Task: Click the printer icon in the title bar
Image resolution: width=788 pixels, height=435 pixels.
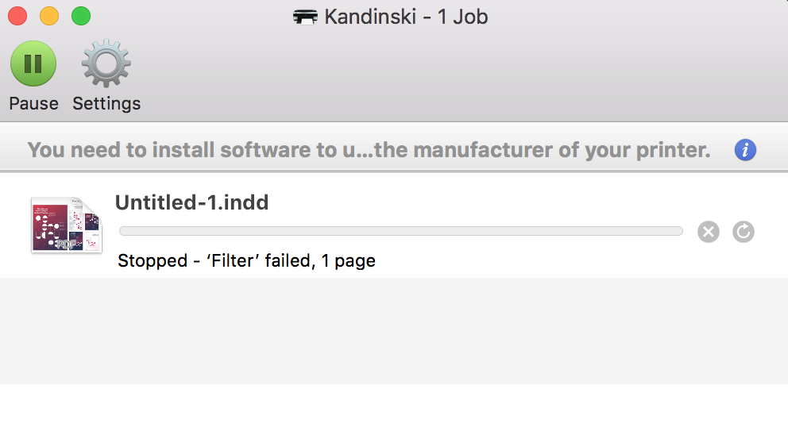Action: click(305, 17)
